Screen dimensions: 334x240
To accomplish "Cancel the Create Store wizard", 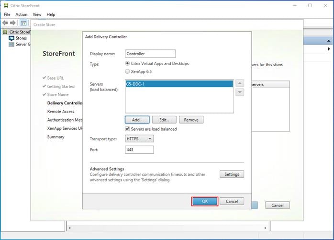I will point(278,205).
